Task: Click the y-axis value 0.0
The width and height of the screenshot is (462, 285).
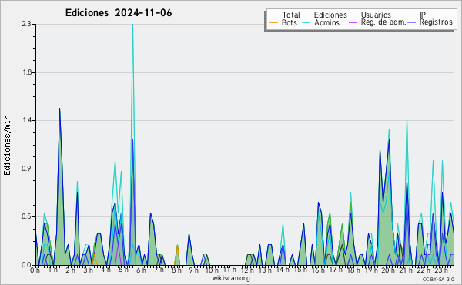Action: [x=26, y=265]
